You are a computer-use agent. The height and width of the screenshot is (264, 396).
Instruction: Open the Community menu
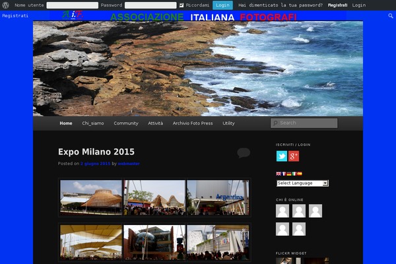tap(126, 123)
